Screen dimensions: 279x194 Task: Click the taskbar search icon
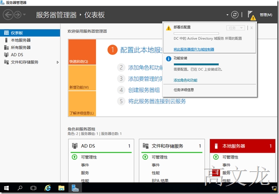click(x=20, y=188)
